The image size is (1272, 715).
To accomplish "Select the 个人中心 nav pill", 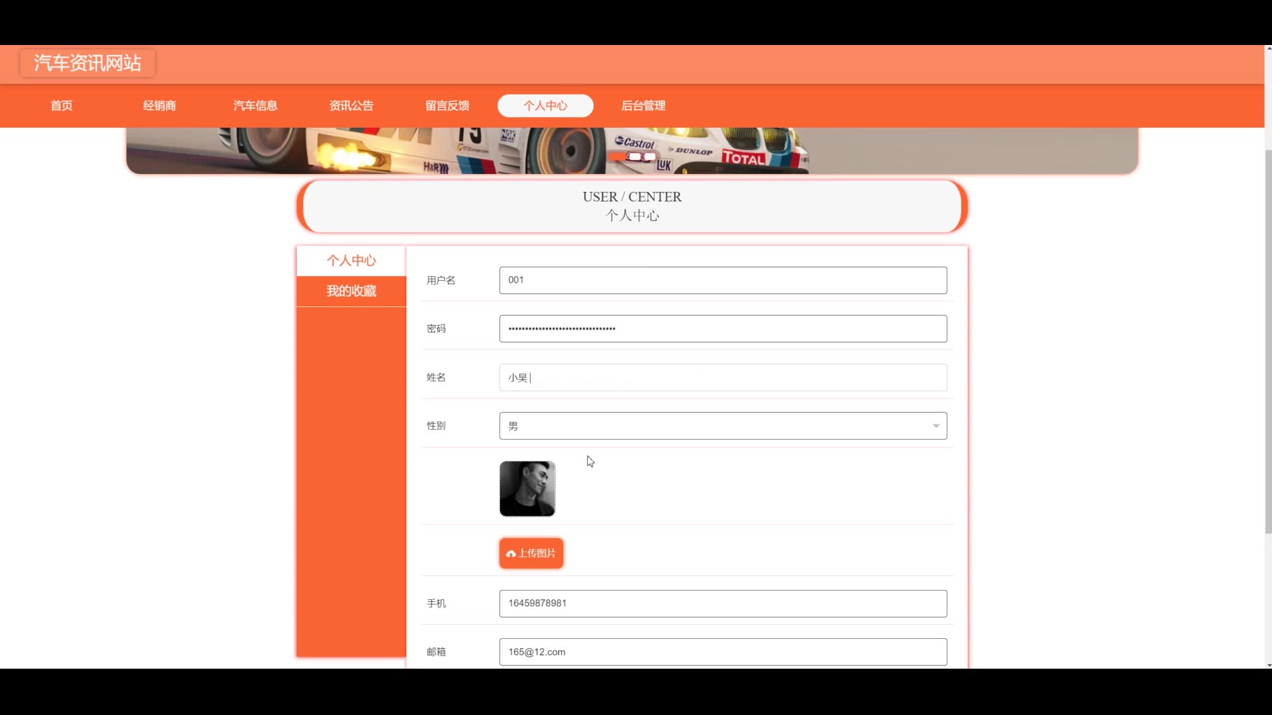I will 545,106.
